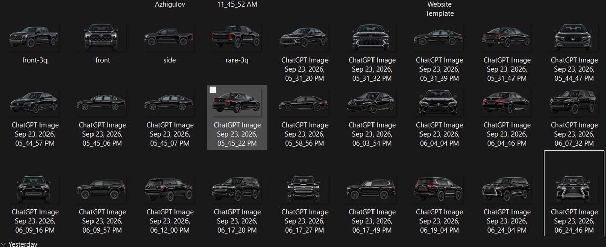
Task: Click file name ending 05_45_22 PM
Action: [x=237, y=134]
